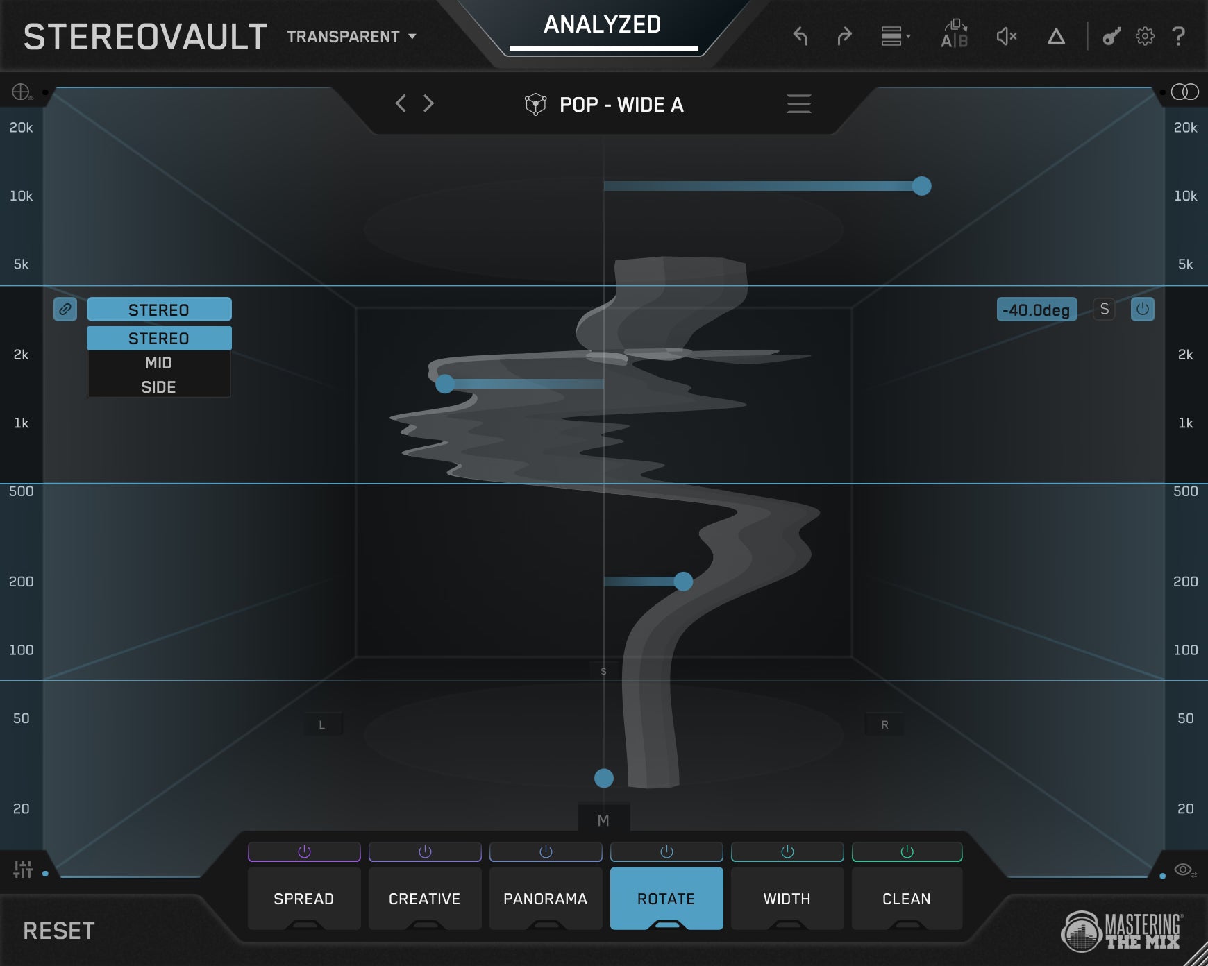The width and height of the screenshot is (1208, 966).
Task: Toggle ROTATE module power button
Action: coord(666,851)
